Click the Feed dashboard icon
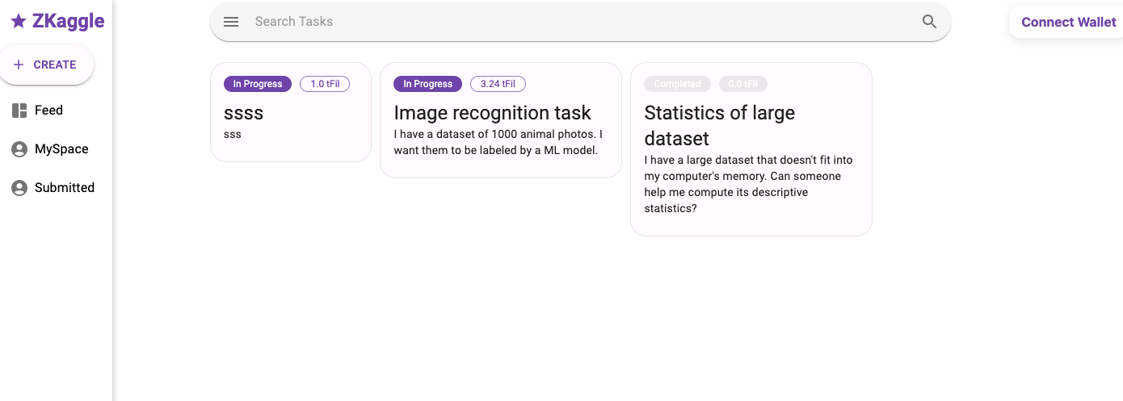The width and height of the screenshot is (1123, 401). click(19, 111)
